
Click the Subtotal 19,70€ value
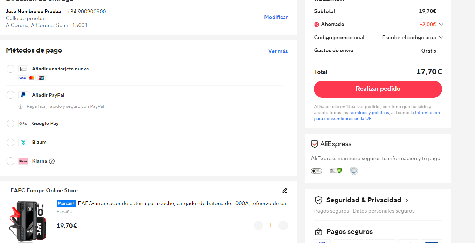428,11
